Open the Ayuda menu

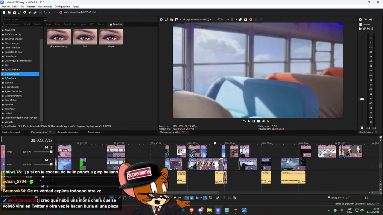click(x=76, y=7)
